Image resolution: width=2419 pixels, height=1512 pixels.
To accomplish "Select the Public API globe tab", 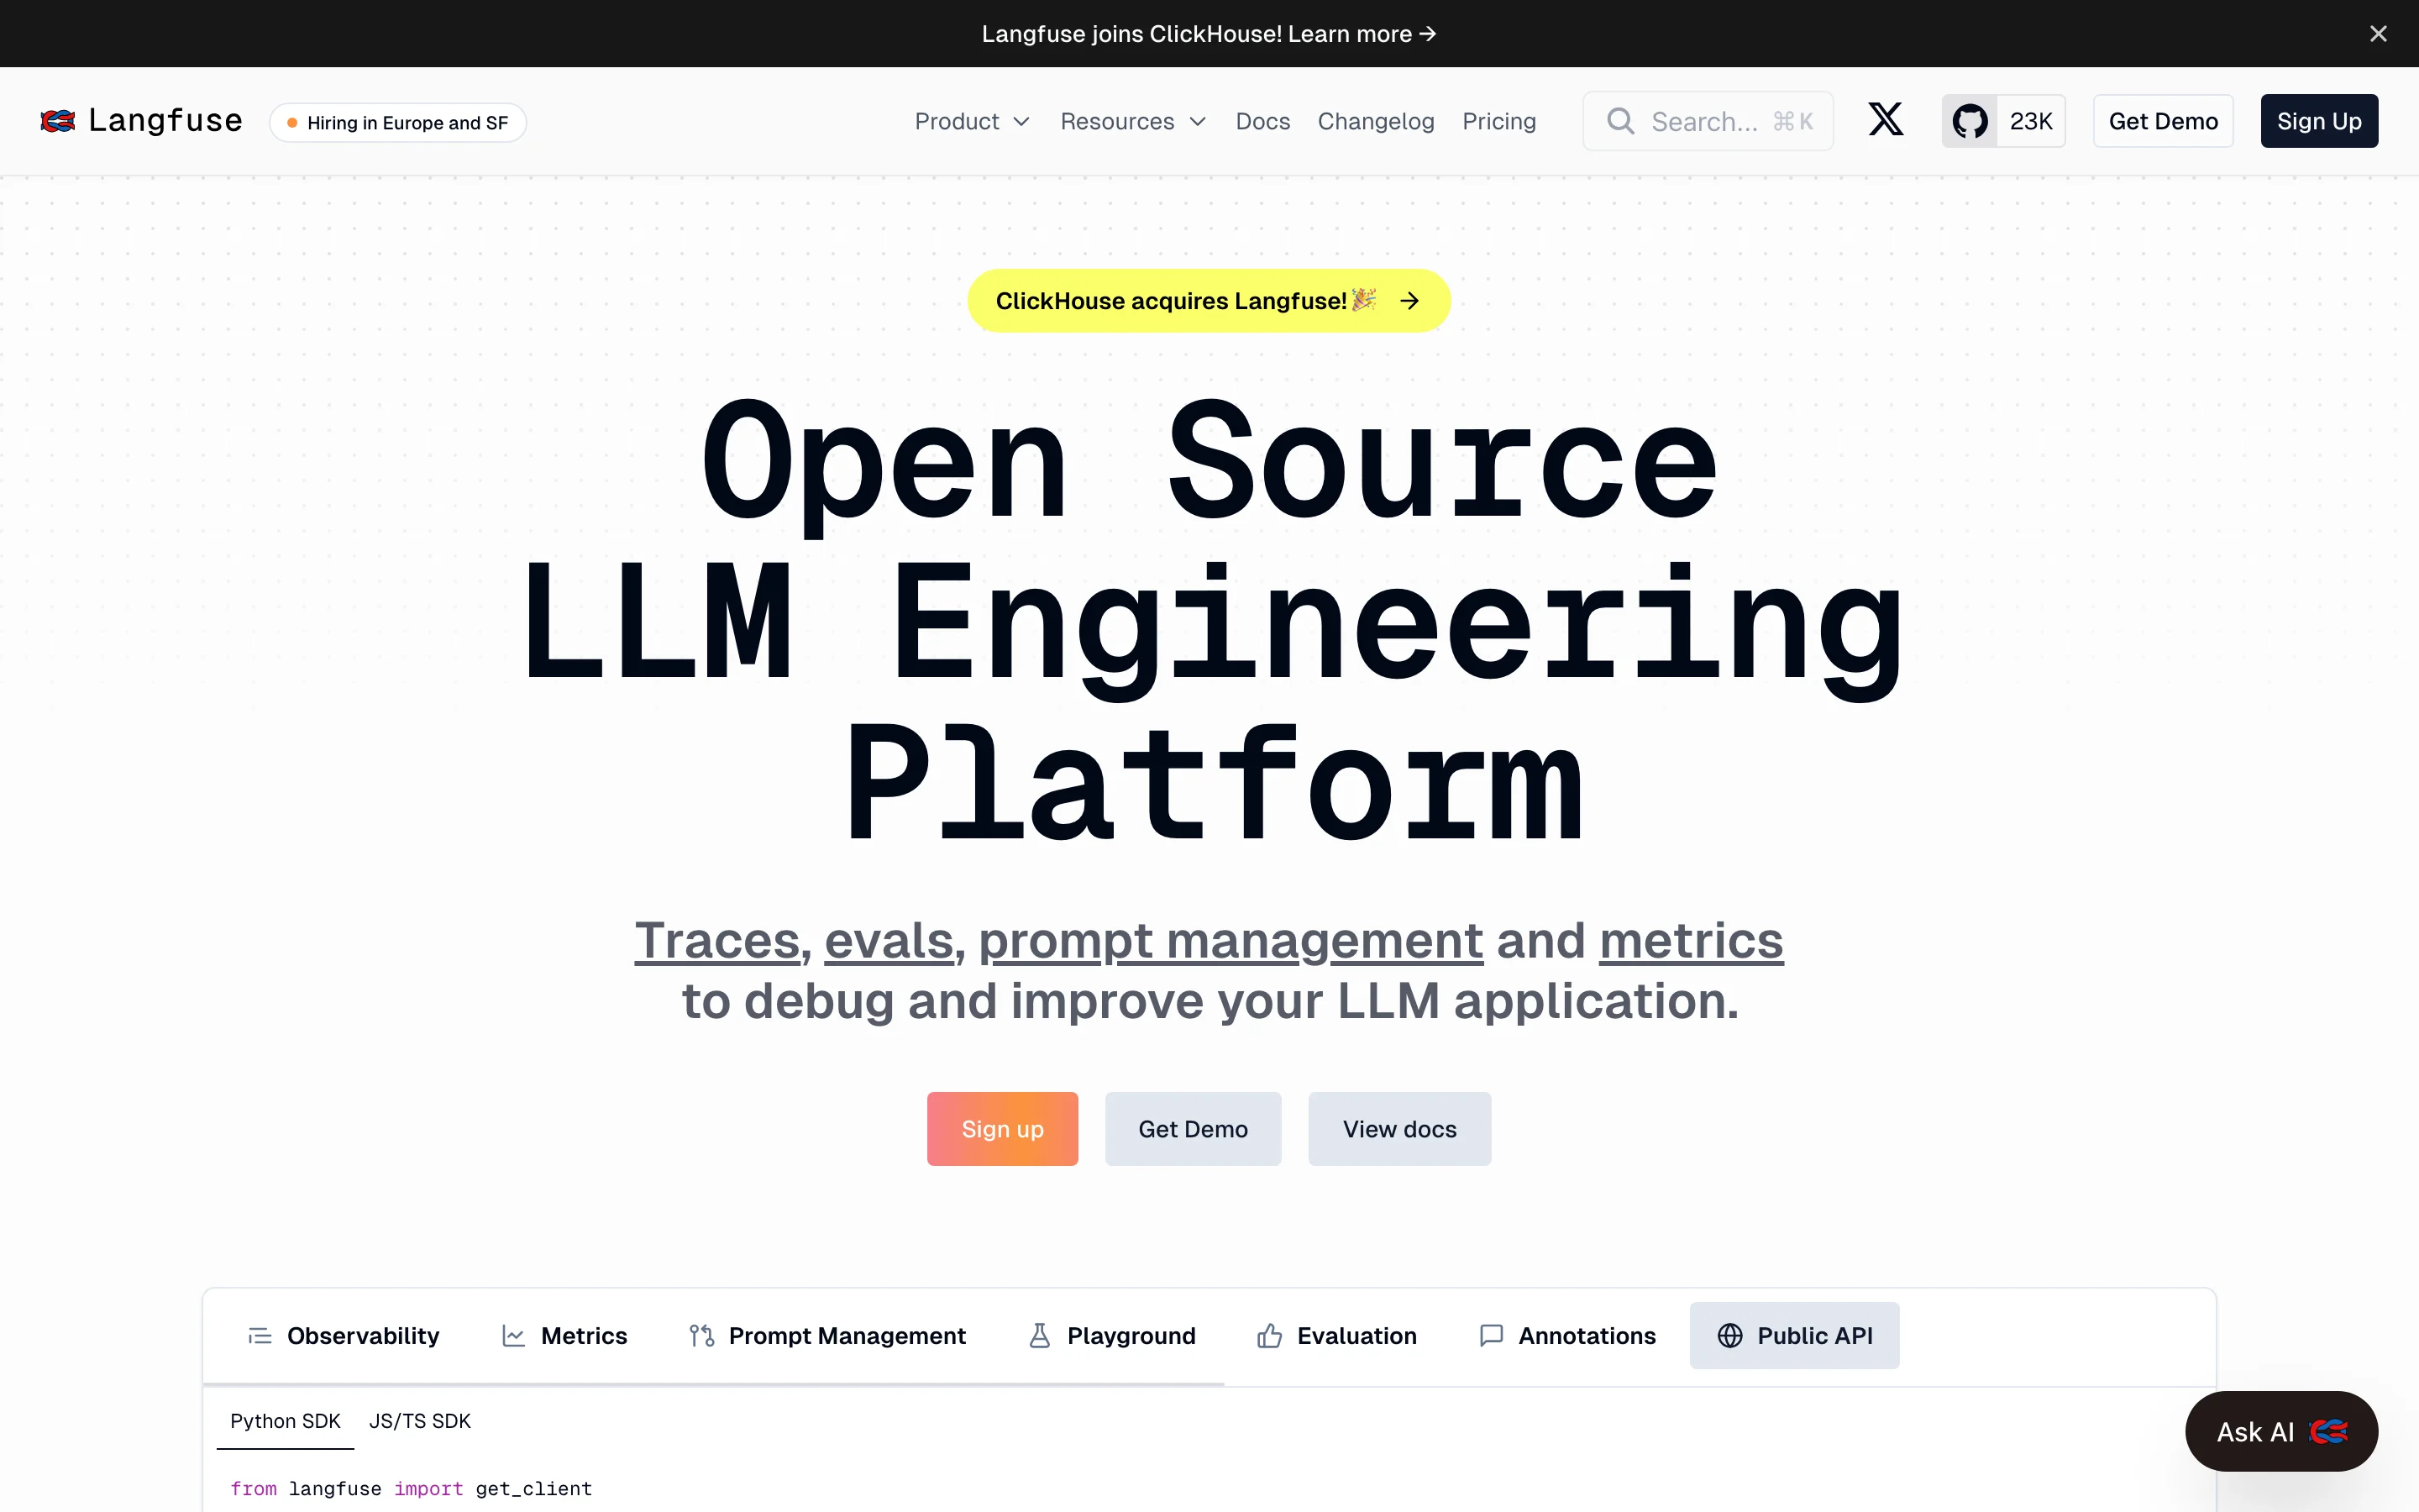I will tap(1794, 1335).
